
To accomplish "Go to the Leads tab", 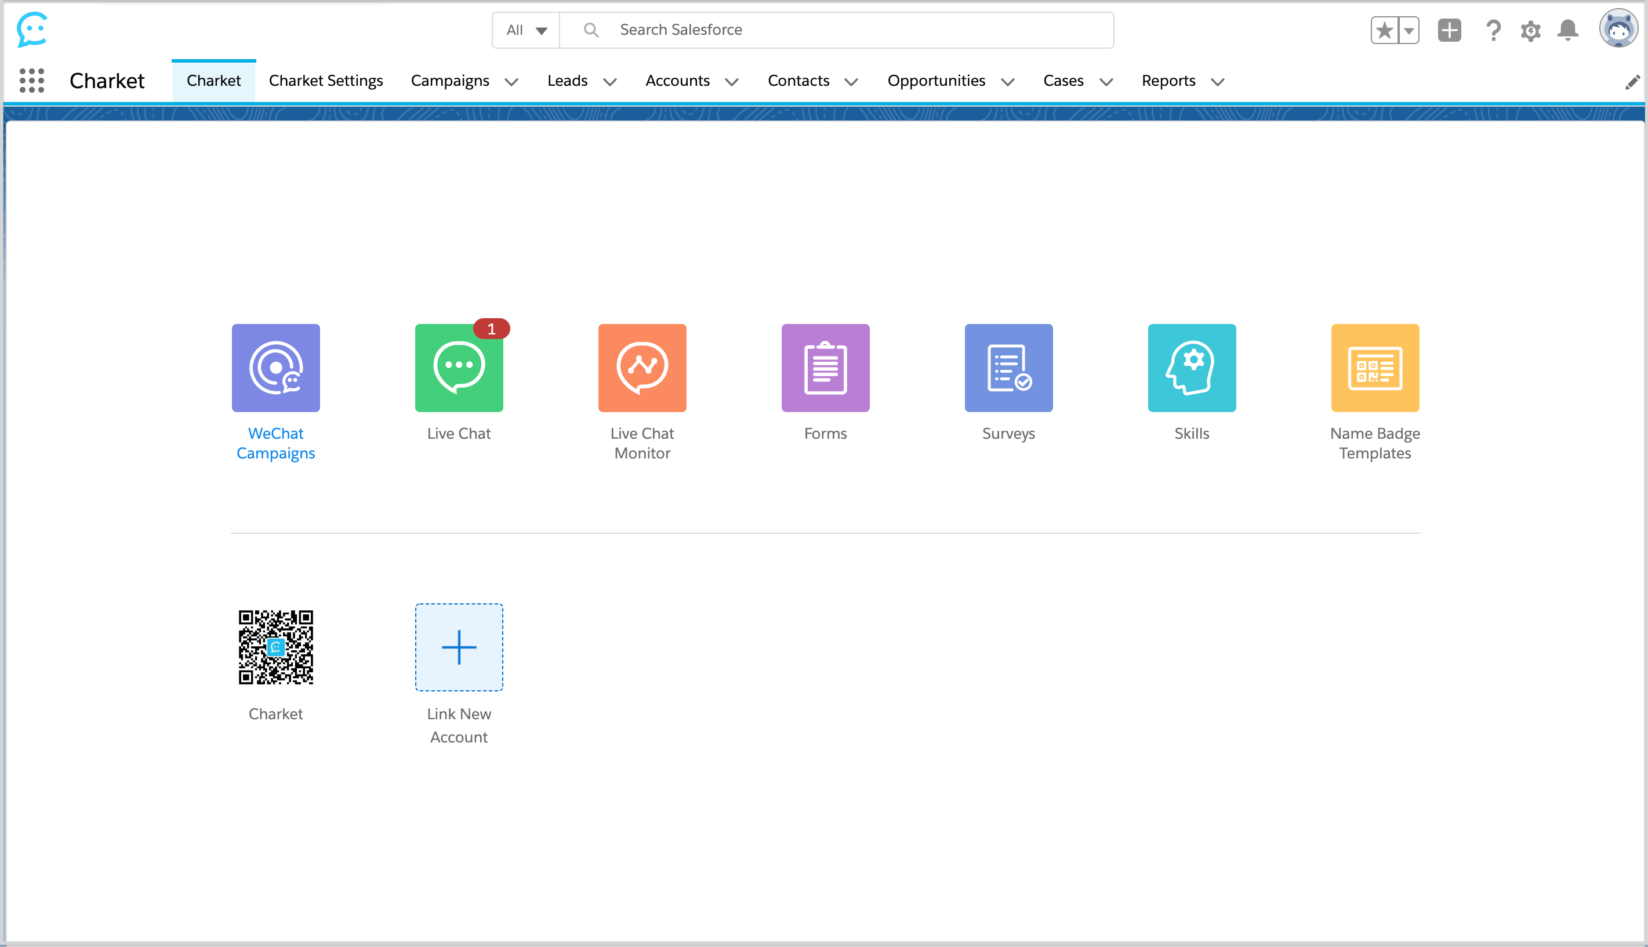I will click(x=567, y=81).
